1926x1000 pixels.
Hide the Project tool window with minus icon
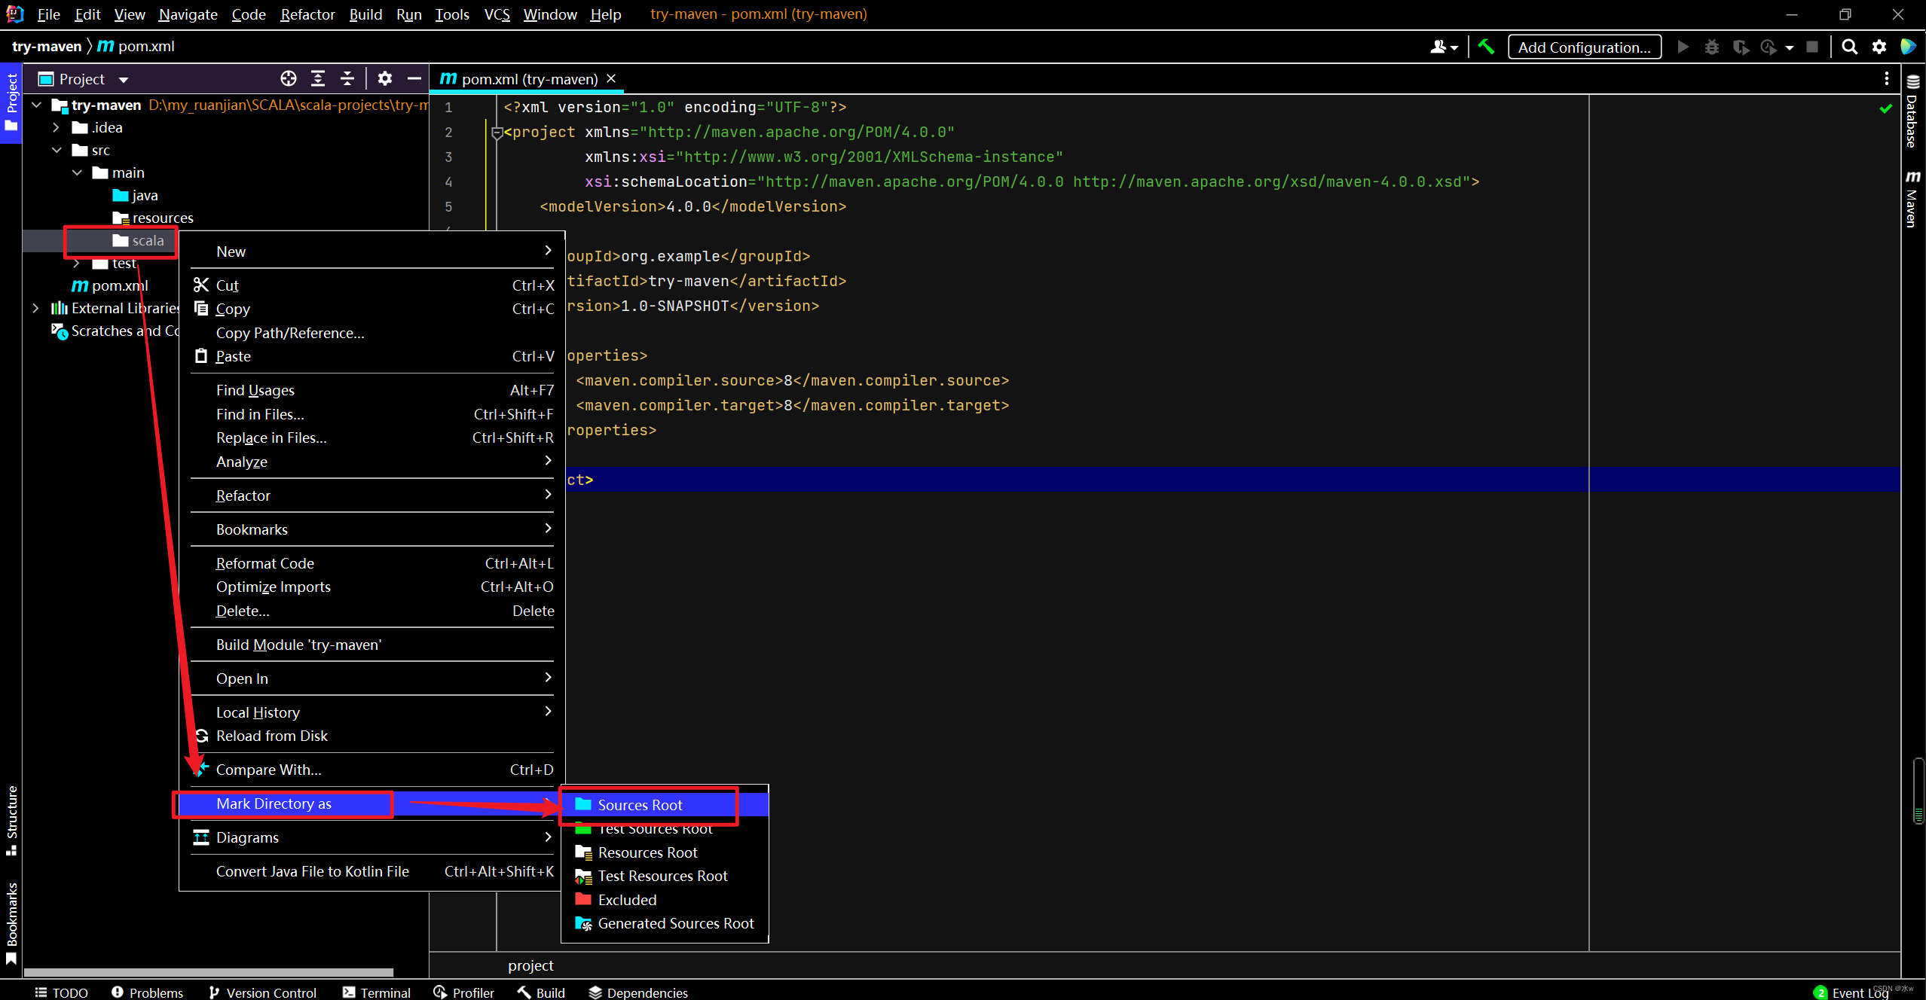tap(414, 78)
